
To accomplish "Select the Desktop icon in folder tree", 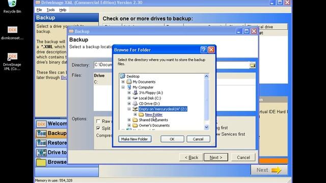I will coord(123,76).
